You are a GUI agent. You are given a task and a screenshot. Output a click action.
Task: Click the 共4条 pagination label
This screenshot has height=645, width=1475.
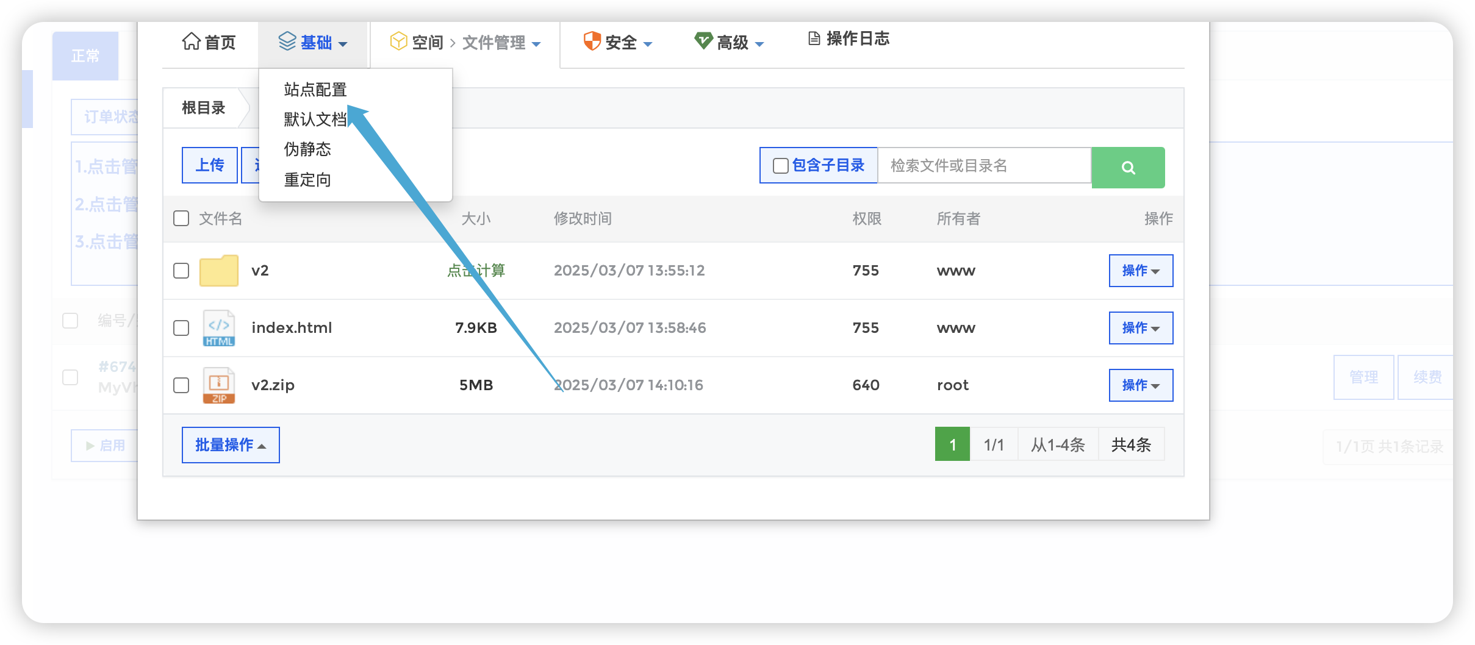pos(1131,444)
